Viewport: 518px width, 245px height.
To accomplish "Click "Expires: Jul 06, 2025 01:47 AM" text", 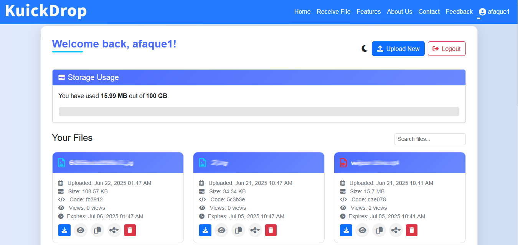I will click(105, 216).
